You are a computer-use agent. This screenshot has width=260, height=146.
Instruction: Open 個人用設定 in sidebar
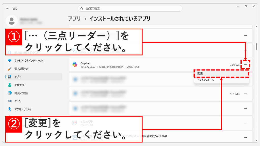click(34, 69)
